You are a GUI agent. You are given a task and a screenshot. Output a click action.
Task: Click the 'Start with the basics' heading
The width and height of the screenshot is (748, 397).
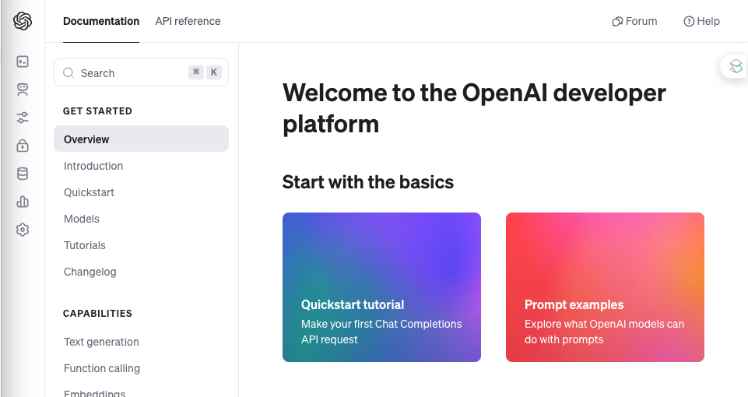(x=368, y=182)
